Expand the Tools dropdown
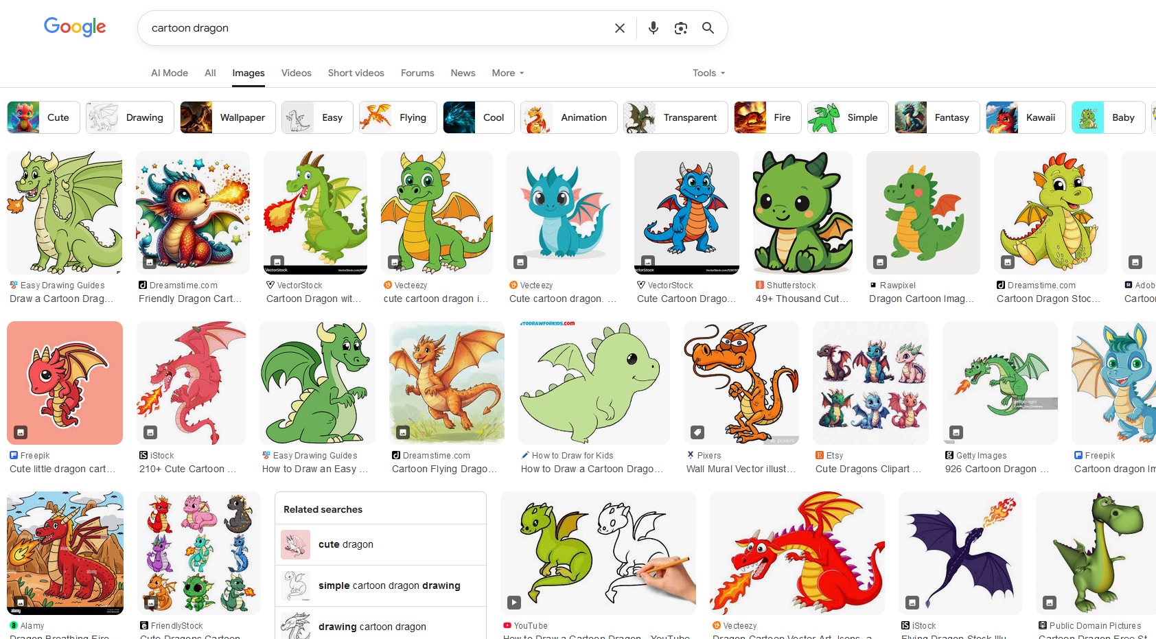Viewport: 1156px width, 639px height. [708, 73]
